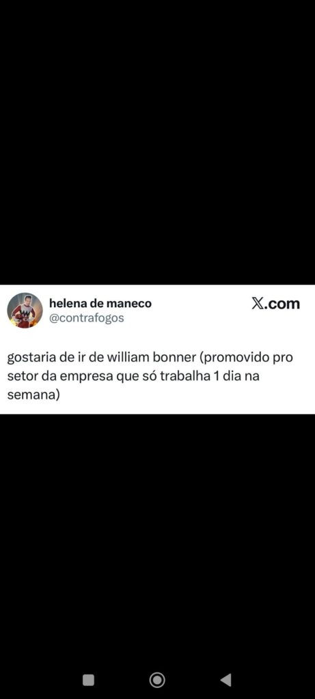Open recent apps with the square button
The height and width of the screenshot is (699, 315).
[88, 680]
